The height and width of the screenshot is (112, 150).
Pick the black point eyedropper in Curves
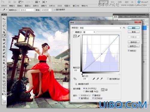point(94,79)
